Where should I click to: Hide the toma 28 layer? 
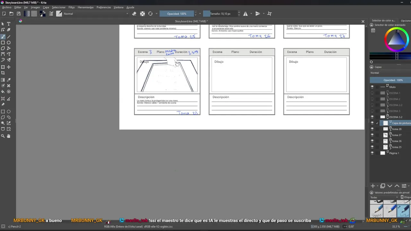[372, 129]
